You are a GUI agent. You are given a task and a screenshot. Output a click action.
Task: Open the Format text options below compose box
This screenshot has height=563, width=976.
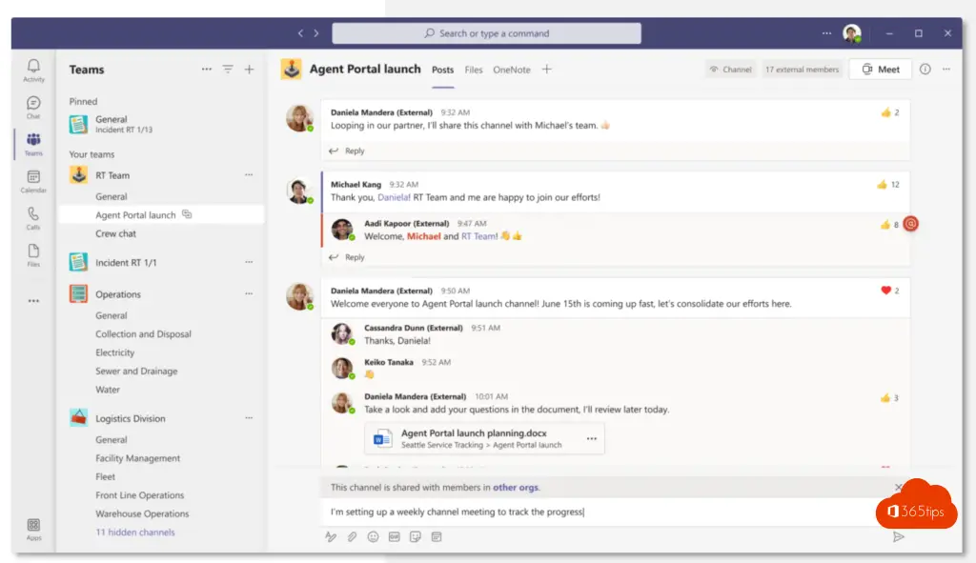(331, 537)
